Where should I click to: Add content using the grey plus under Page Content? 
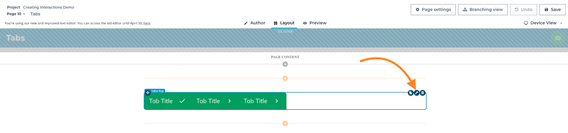(285, 64)
